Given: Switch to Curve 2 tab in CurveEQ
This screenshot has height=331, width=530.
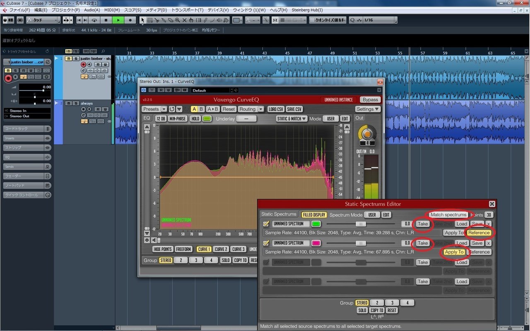Looking at the screenshot, I should [221, 249].
